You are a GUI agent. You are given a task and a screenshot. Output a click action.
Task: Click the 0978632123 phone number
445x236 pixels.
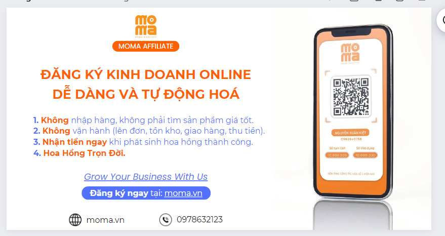[x=199, y=219]
